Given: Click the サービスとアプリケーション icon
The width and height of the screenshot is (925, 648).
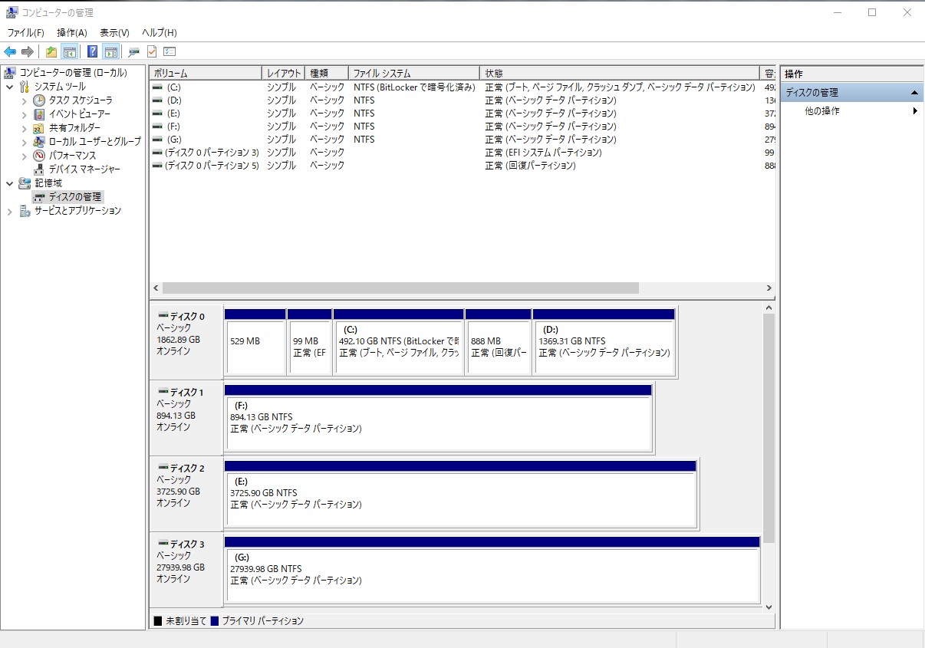Looking at the screenshot, I should point(25,211).
